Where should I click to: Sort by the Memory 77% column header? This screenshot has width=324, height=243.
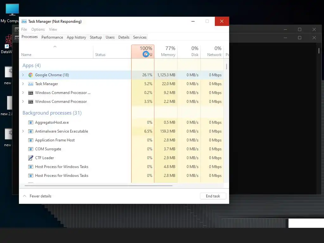pyautogui.click(x=166, y=52)
